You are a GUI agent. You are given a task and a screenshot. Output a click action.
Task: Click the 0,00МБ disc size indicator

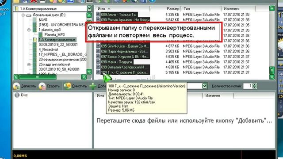tap(20, 156)
